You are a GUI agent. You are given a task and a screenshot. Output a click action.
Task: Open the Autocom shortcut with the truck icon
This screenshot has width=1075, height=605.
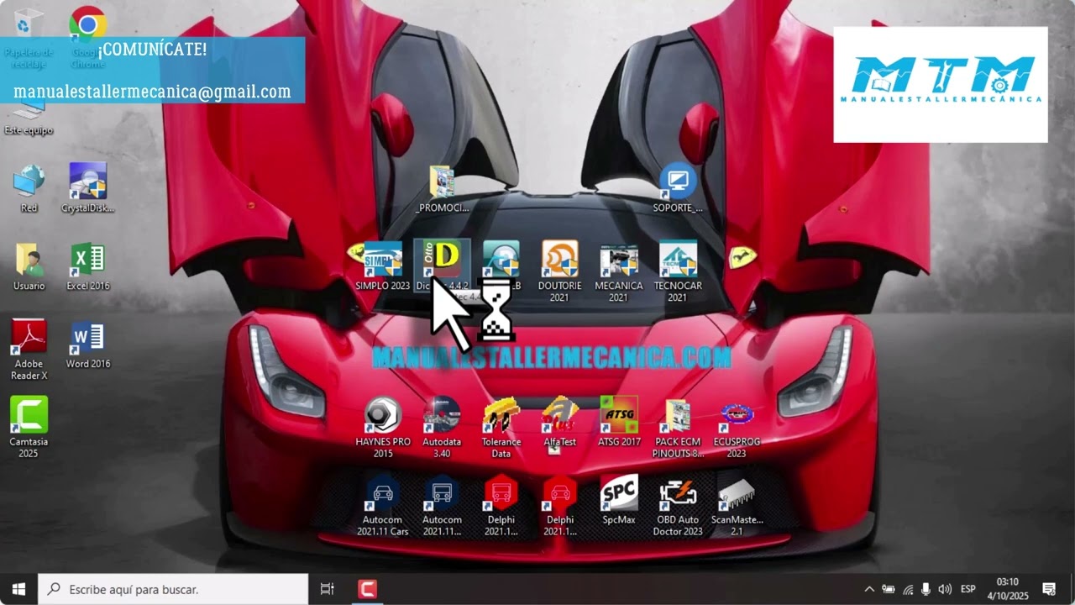click(x=442, y=506)
